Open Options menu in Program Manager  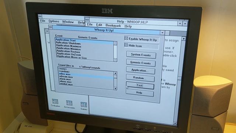click(54, 21)
